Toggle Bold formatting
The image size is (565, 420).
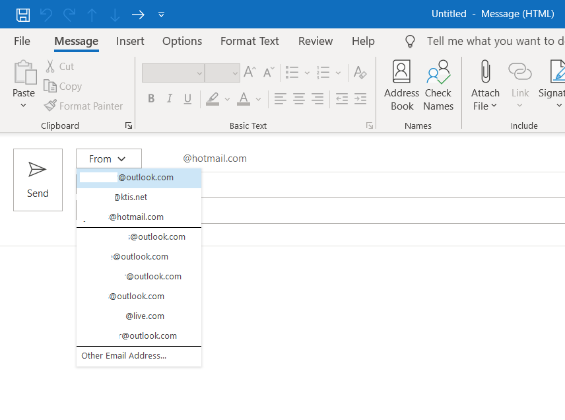pyautogui.click(x=151, y=98)
